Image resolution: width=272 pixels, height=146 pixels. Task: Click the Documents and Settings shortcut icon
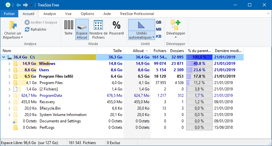click(15, 121)
